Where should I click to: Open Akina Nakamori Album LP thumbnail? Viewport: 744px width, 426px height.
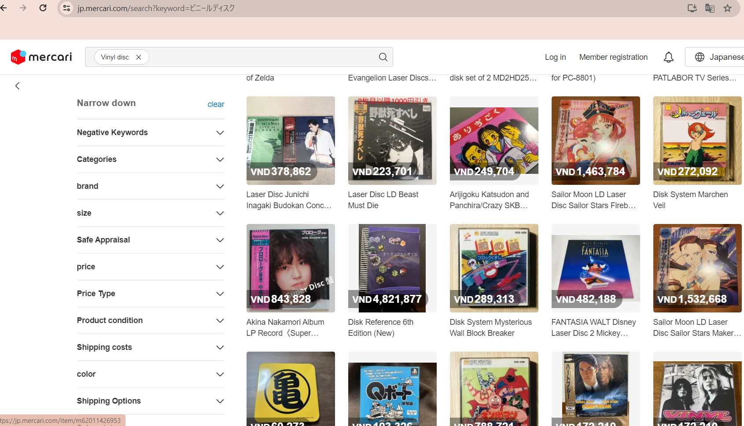[x=291, y=268]
